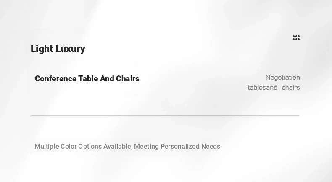The image size is (332, 182).
Task: Click the Multiple Color Options Available tagline
Action: click(127, 147)
